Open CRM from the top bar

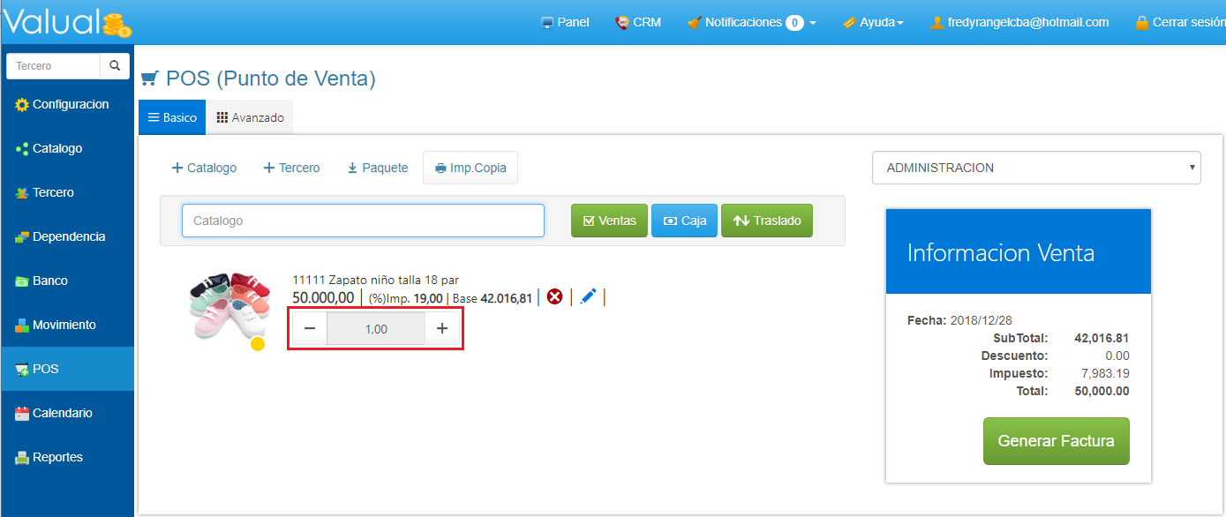pyautogui.click(x=638, y=22)
